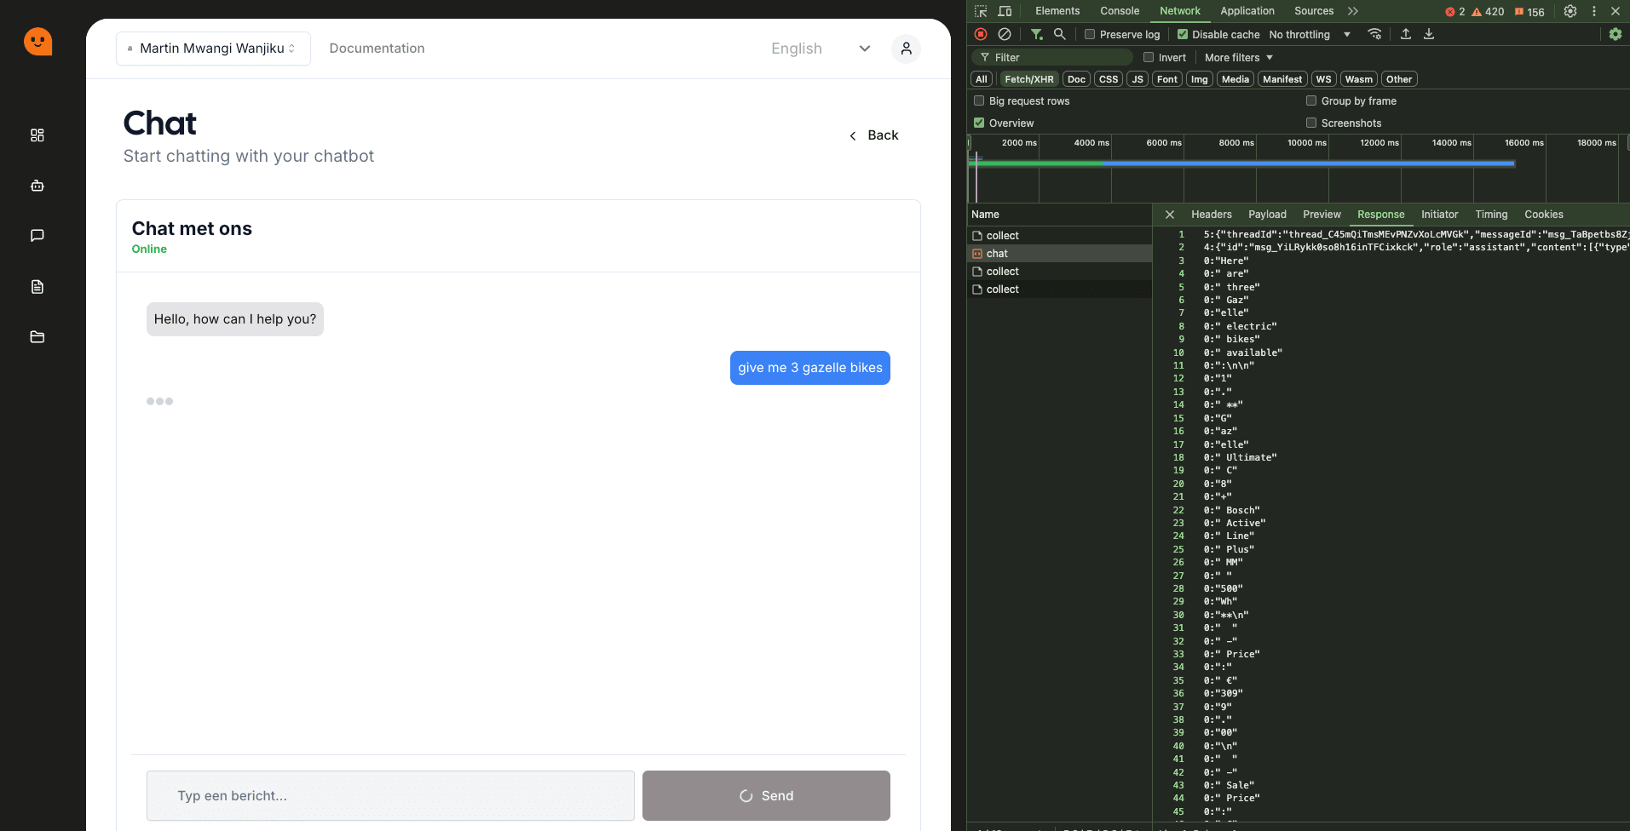The height and width of the screenshot is (831, 1630).
Task: Check the Invert filter checkbox
Action: click(1149, 57)
